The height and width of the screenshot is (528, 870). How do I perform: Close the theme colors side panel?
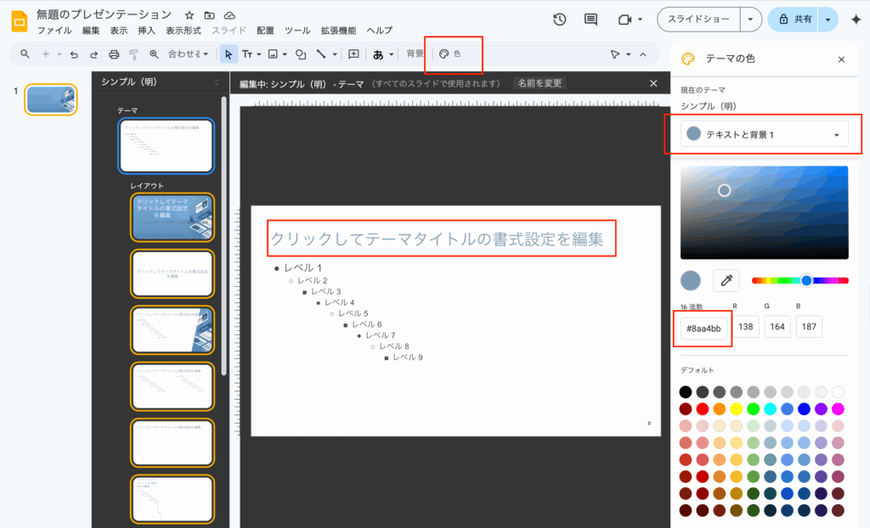click(841, 59)
